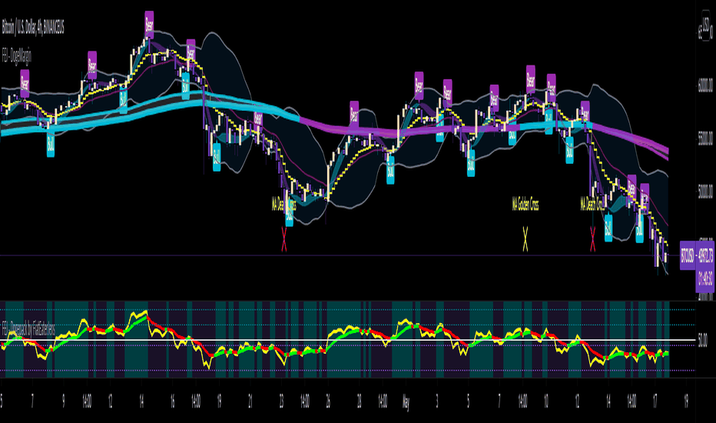Select the MA Death Cross label near April 23

point(283,203)
